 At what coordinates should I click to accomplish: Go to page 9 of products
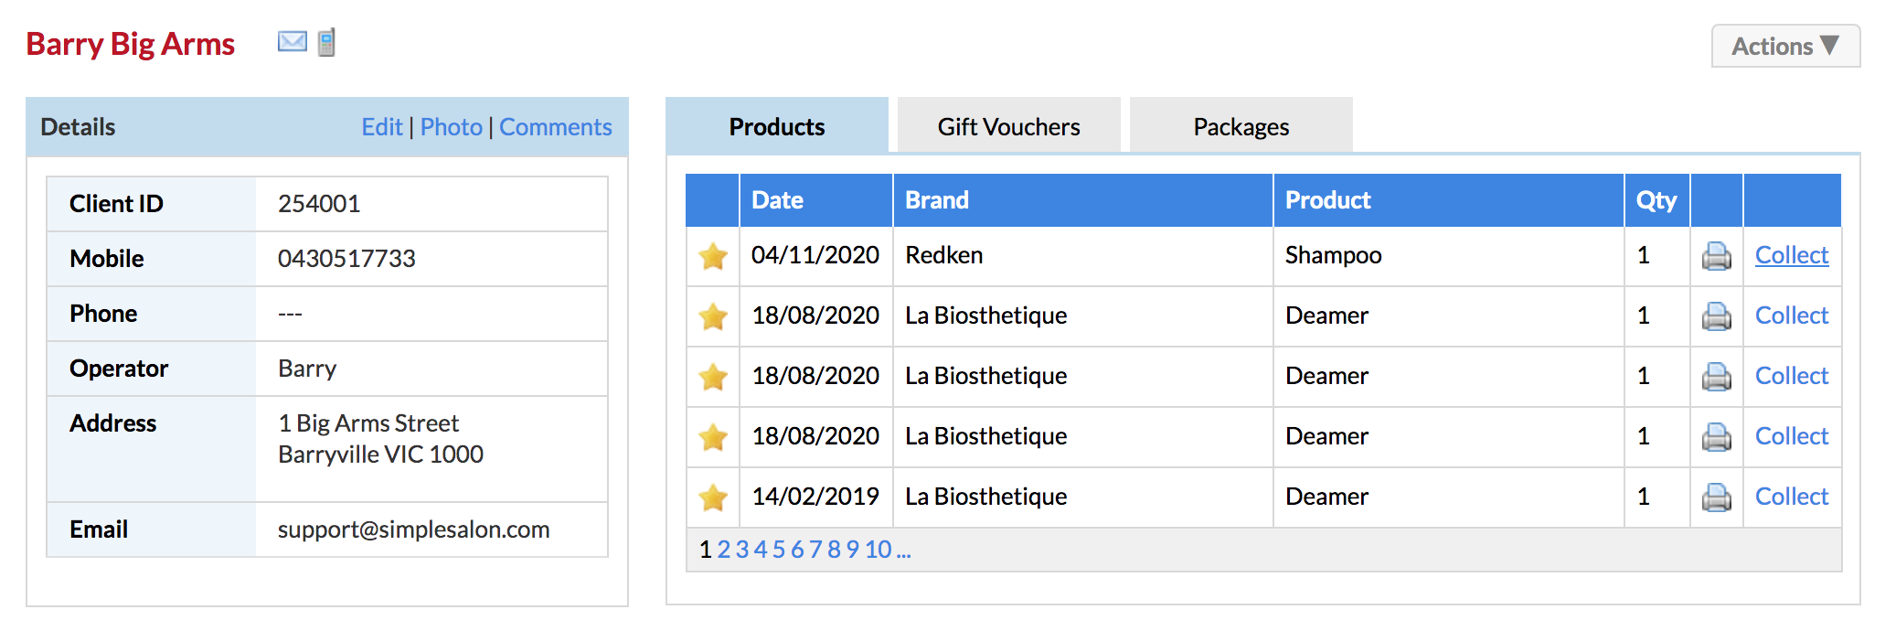pyautogui.click(x=852, y=550)
